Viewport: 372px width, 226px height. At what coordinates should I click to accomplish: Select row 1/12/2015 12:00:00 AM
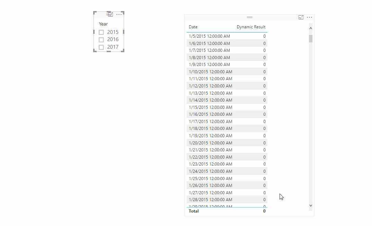pyautogui.click(x=227, y=86)
